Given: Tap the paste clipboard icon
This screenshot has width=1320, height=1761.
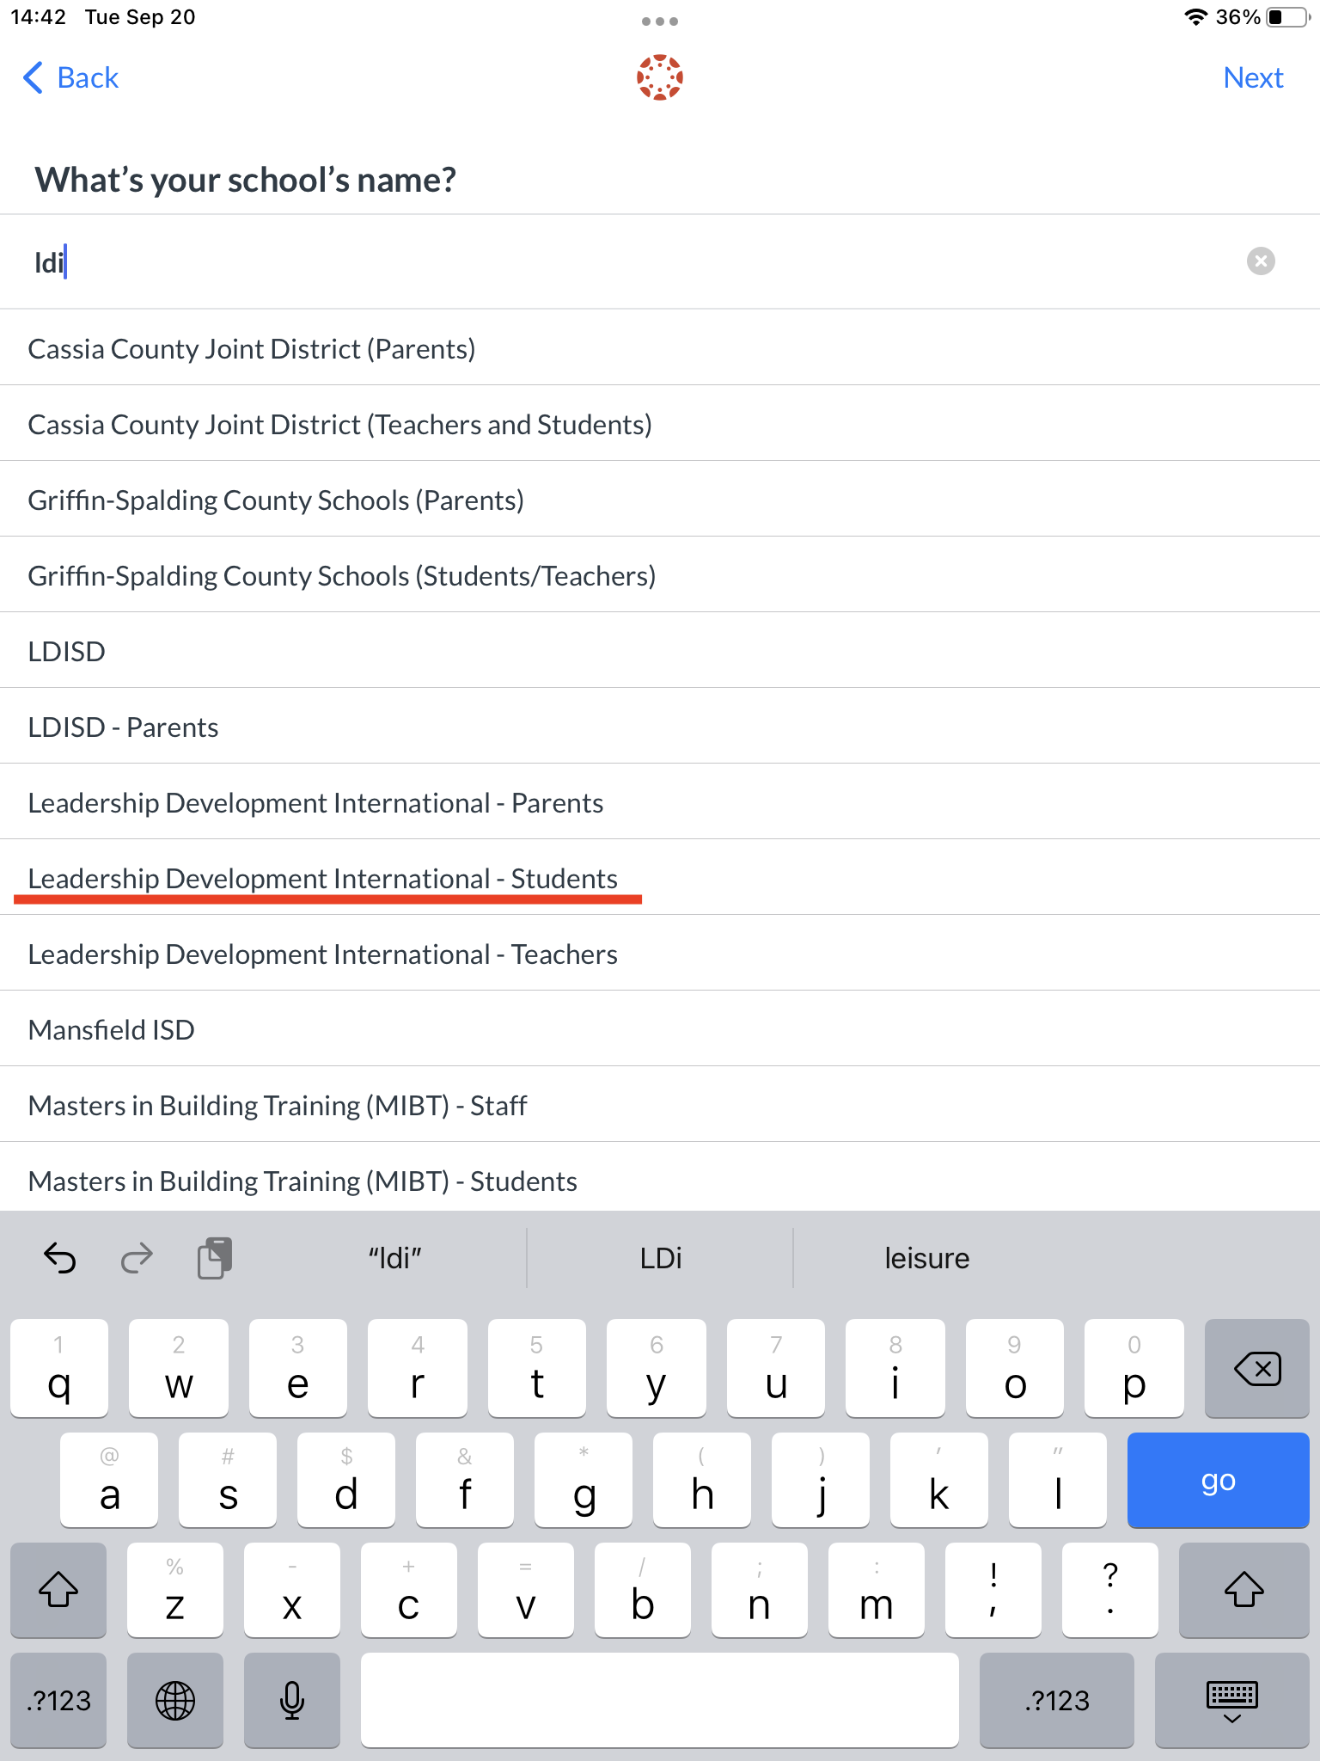Looking at the screenshot, I should [215, 1258].
